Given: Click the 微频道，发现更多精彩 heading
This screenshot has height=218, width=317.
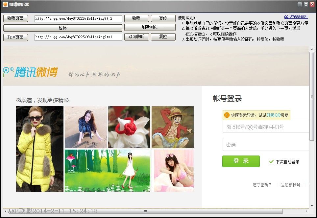Looking at the screenshot, I should pos(42,100).
